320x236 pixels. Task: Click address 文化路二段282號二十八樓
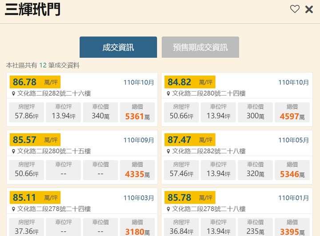click(209, 151)
